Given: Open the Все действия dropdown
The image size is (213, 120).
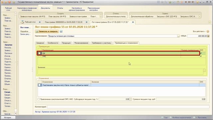Looking at the screenshot, I should click(x=199, y=31).
